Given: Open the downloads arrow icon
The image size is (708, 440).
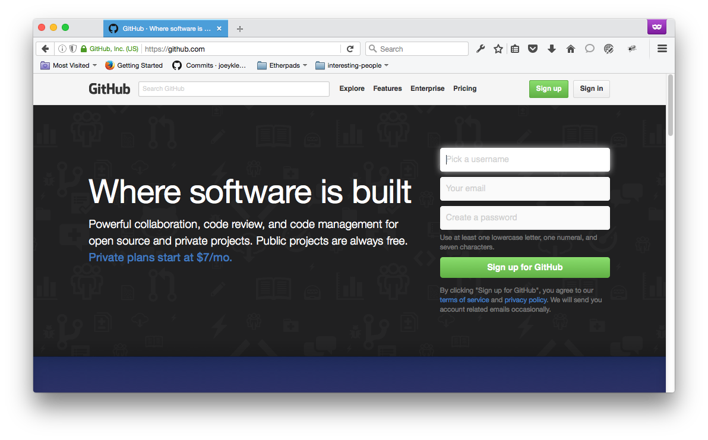Looking at the screenshot, I should click(x=551, y=49).
